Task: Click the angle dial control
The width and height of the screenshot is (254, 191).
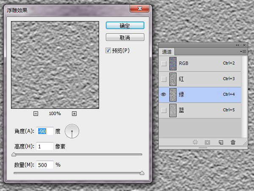Action: click(x=72, y=132)
